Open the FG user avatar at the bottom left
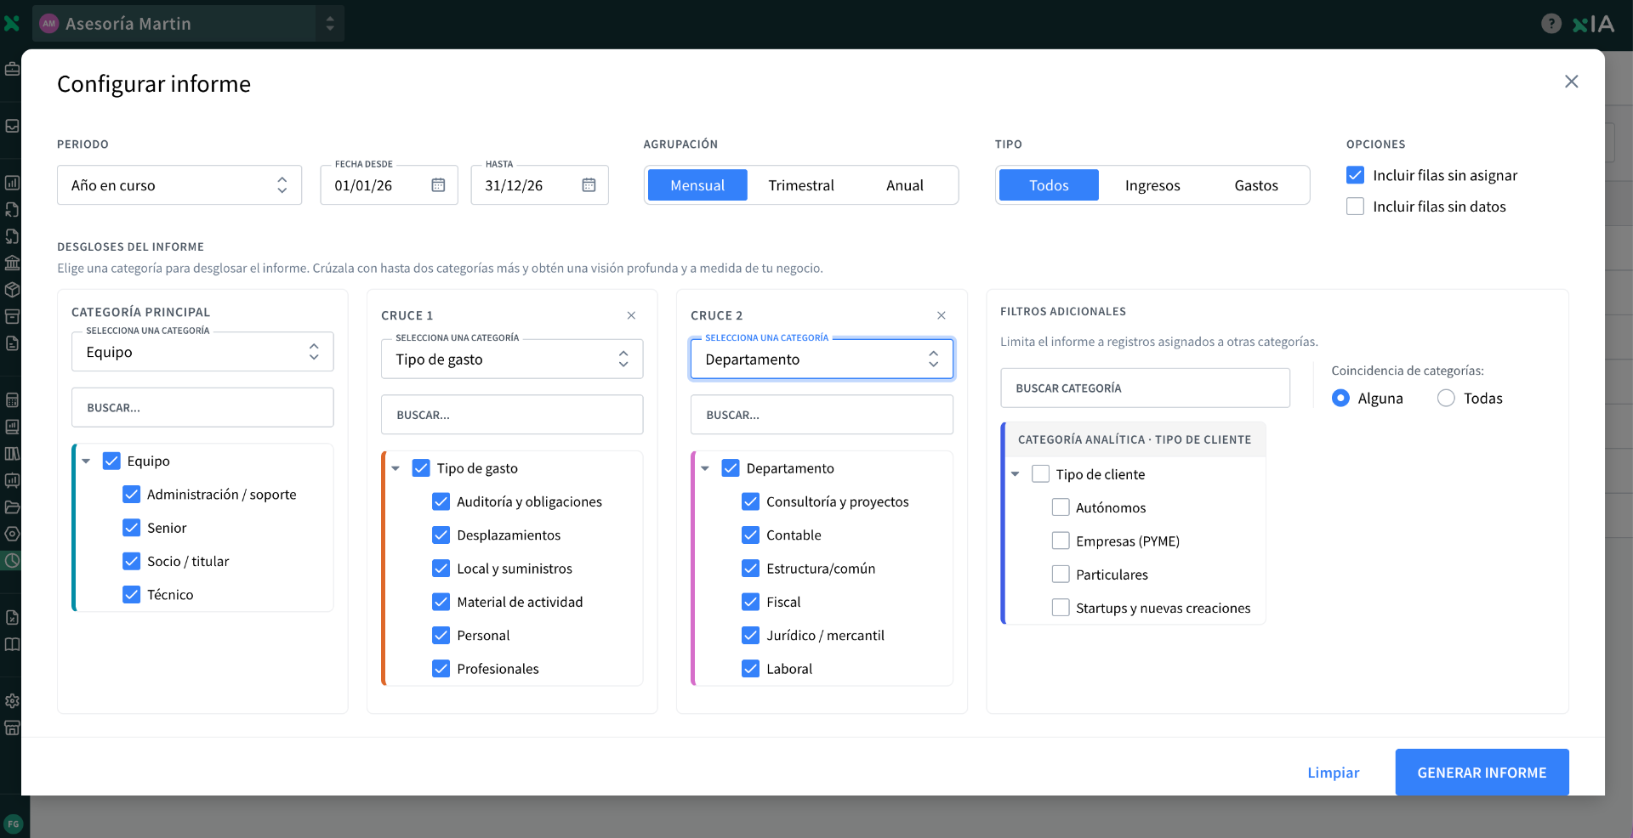Viewport: 1633px width, 838px height. pos(13,824)
